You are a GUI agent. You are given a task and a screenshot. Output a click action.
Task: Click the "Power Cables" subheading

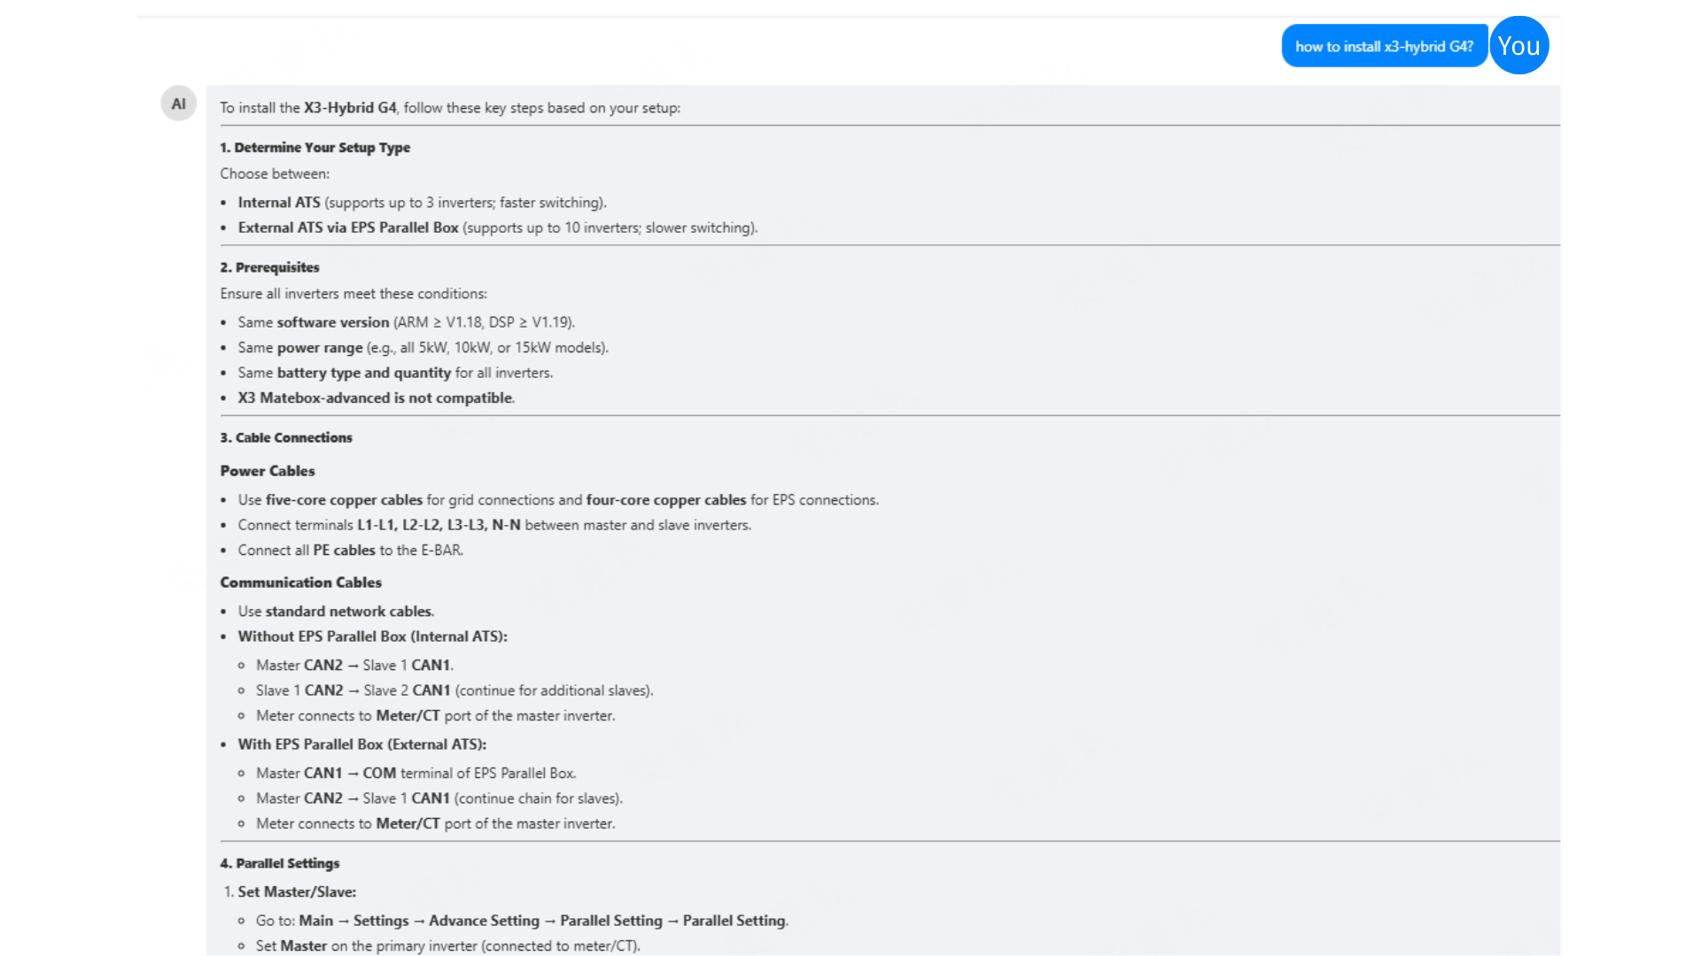[x=267, y=471]
